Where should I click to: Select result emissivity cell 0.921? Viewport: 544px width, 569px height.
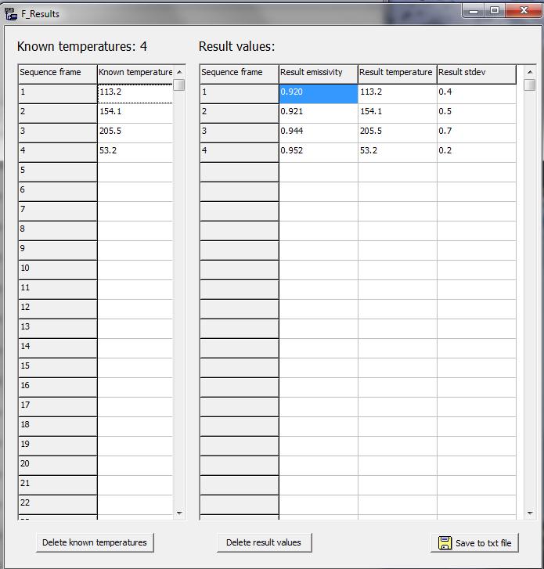319,113
